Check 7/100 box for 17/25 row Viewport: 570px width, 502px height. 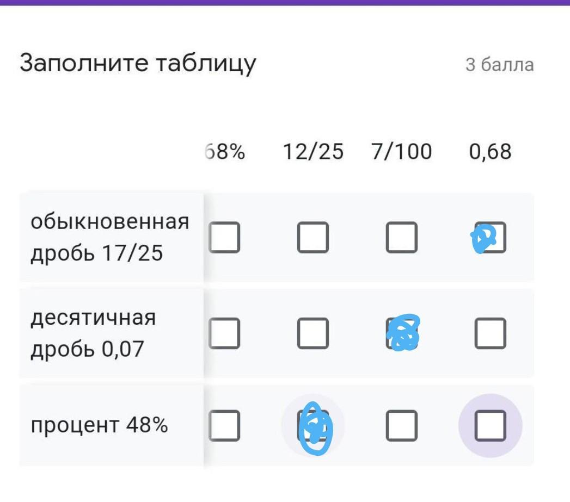402,237
